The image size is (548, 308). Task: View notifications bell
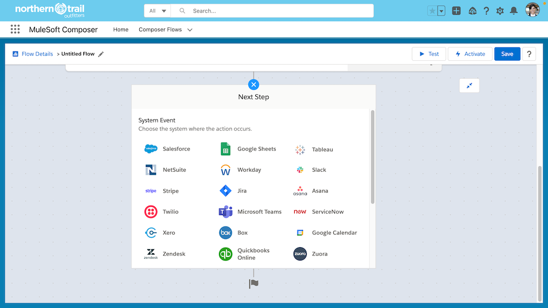pyautogui.click(x=513, y=11)
